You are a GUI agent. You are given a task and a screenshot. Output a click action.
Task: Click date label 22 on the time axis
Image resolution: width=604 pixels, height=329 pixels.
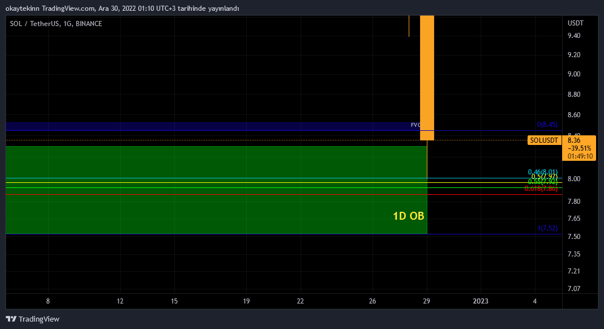pyautogui.click(x=300, y=301)
